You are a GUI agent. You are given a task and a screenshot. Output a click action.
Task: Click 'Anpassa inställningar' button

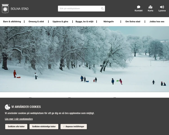point(74,127)
